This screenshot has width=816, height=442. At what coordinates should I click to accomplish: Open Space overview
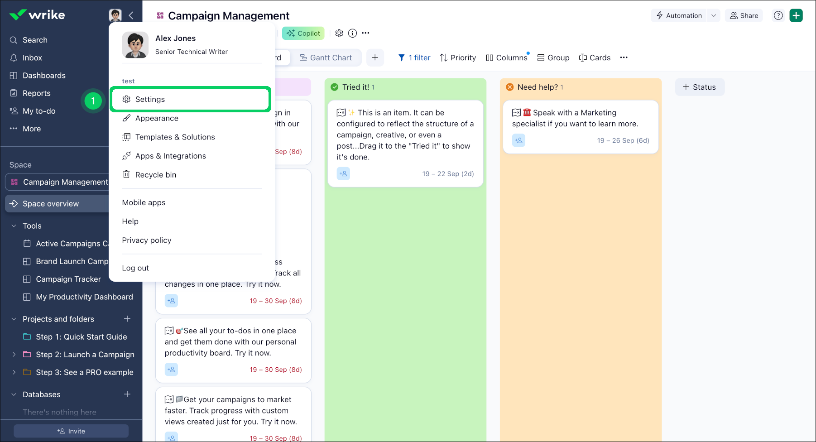click(x=58, y=204)
